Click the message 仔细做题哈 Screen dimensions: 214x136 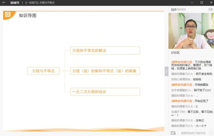click(201, 85)
